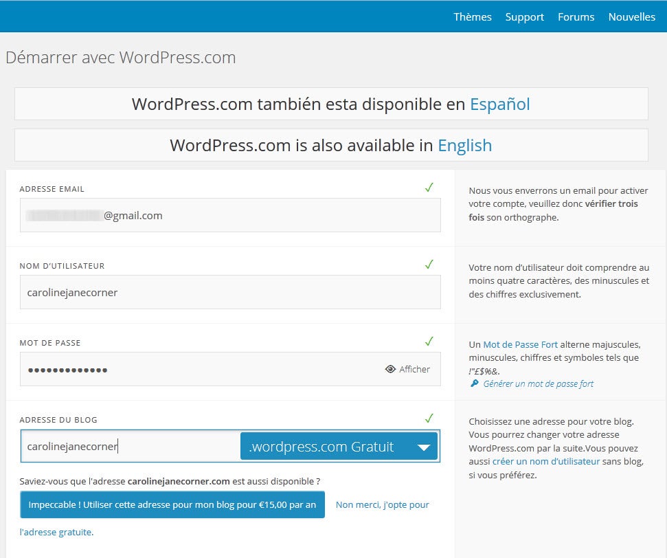This screenshot has height=558, width=667.
Task: Switch site language to English
Action: tap(464, 146)
